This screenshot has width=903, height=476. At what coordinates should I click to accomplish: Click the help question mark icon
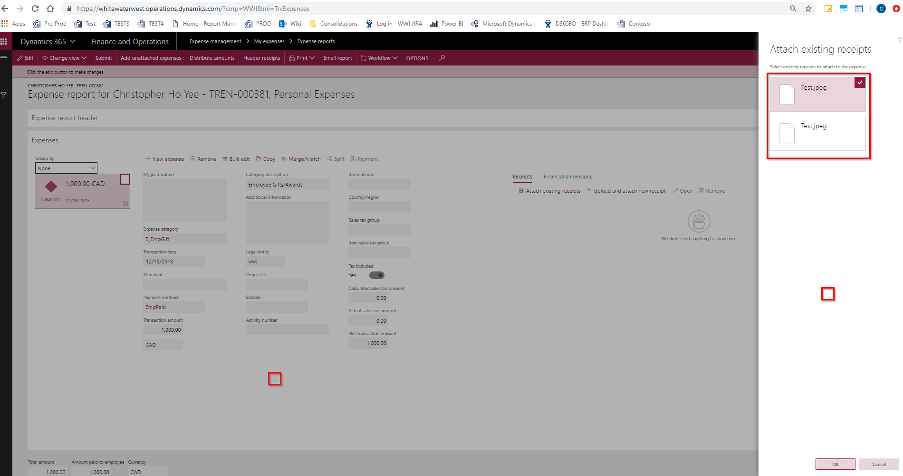899,40
